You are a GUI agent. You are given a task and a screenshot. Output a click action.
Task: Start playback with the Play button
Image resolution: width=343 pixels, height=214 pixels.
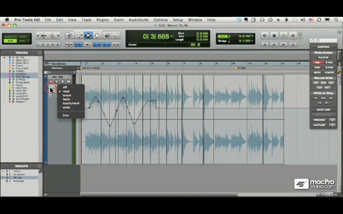(283, 36)
